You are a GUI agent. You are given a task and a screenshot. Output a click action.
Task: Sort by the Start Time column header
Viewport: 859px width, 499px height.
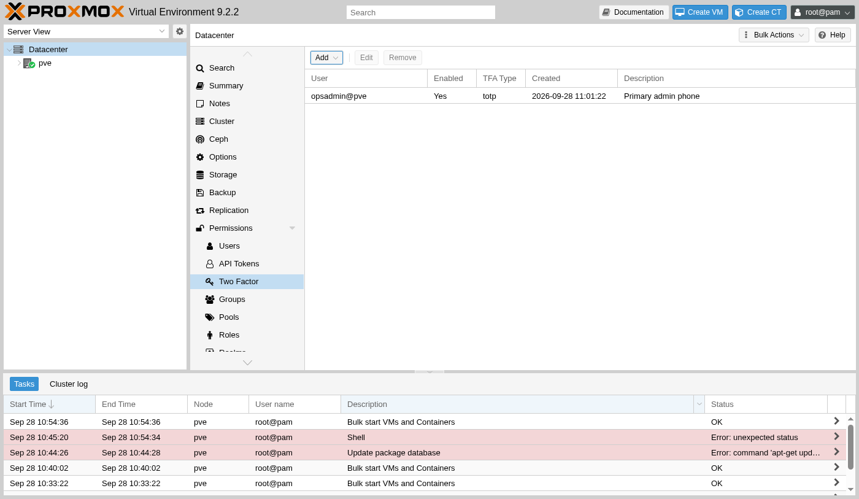[50, 404]
